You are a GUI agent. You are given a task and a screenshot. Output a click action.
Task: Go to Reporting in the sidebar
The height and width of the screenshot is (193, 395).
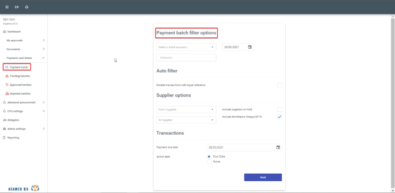click(13, 138)
